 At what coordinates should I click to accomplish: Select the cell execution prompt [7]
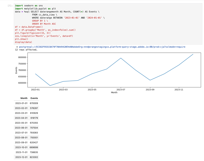[x=10, y=6]
